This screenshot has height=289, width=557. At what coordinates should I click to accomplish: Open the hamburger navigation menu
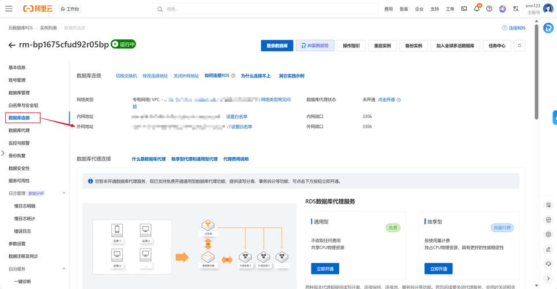point(9,9)
